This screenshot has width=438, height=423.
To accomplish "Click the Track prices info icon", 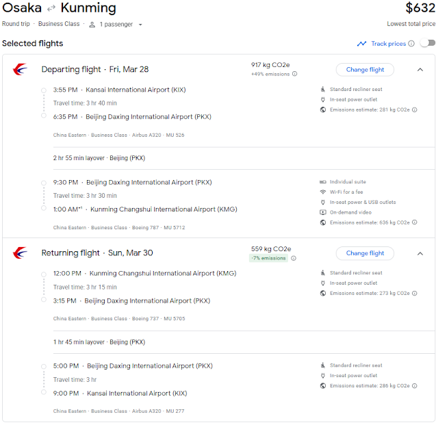I will coord(411,44).
